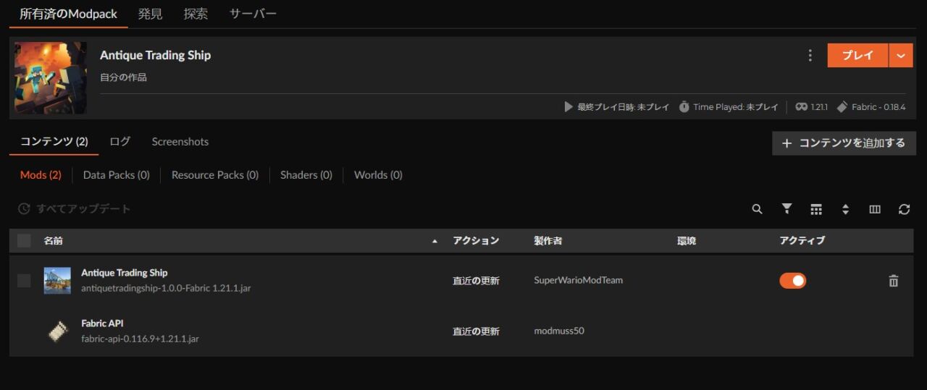Click the gamepad icon beside version 1.21.1
927x390 pixels.
pos(801,107)
